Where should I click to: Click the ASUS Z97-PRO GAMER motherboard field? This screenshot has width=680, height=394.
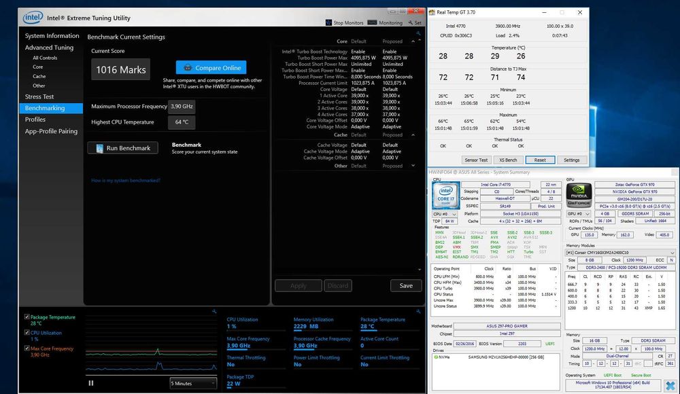(507, 326)
